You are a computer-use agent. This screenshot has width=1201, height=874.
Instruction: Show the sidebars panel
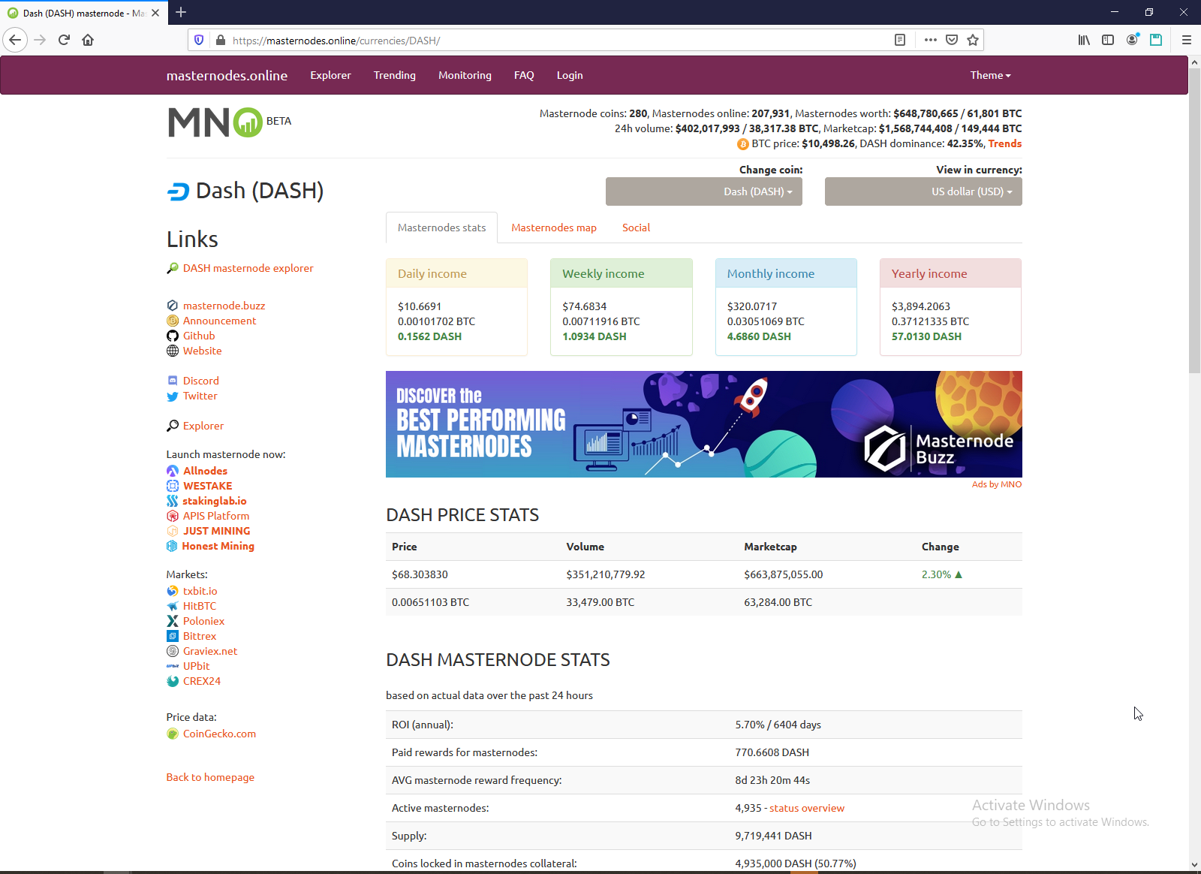pyautogui.click(x=1108, y=40)
